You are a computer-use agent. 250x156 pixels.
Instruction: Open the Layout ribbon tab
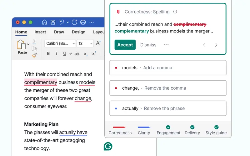tap(99, 32)
